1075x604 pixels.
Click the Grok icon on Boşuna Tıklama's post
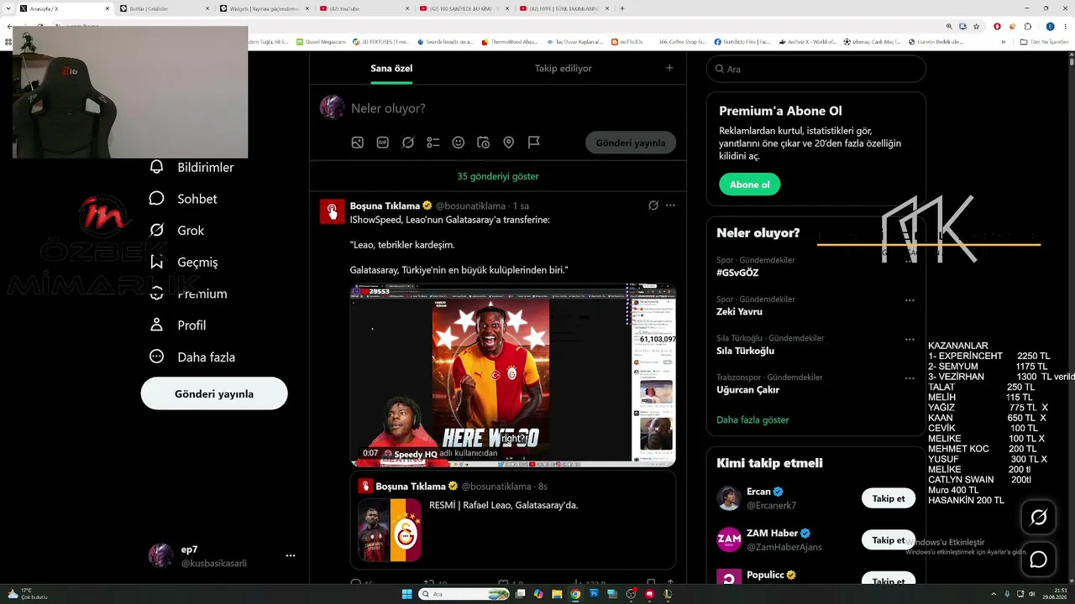[x=653, y=206]
